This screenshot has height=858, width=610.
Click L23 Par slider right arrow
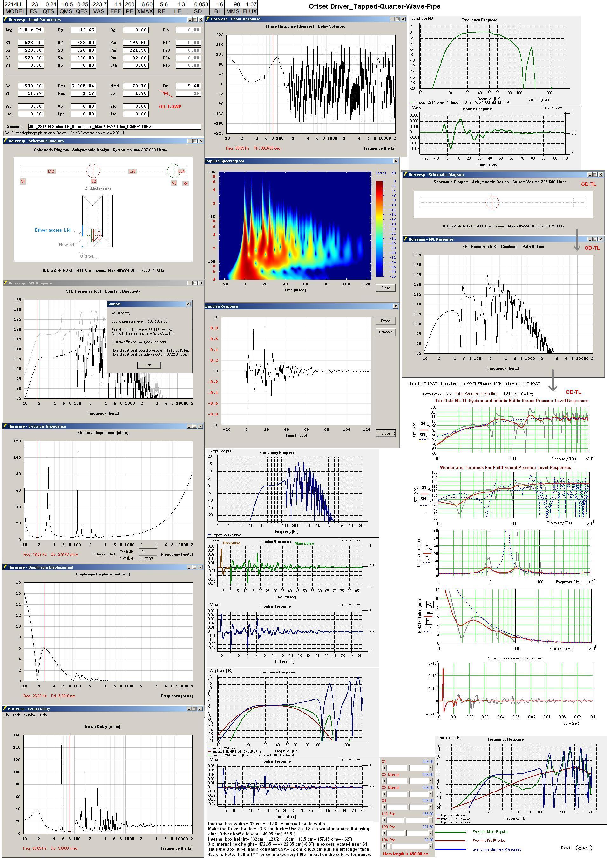(x=431, y=833)
